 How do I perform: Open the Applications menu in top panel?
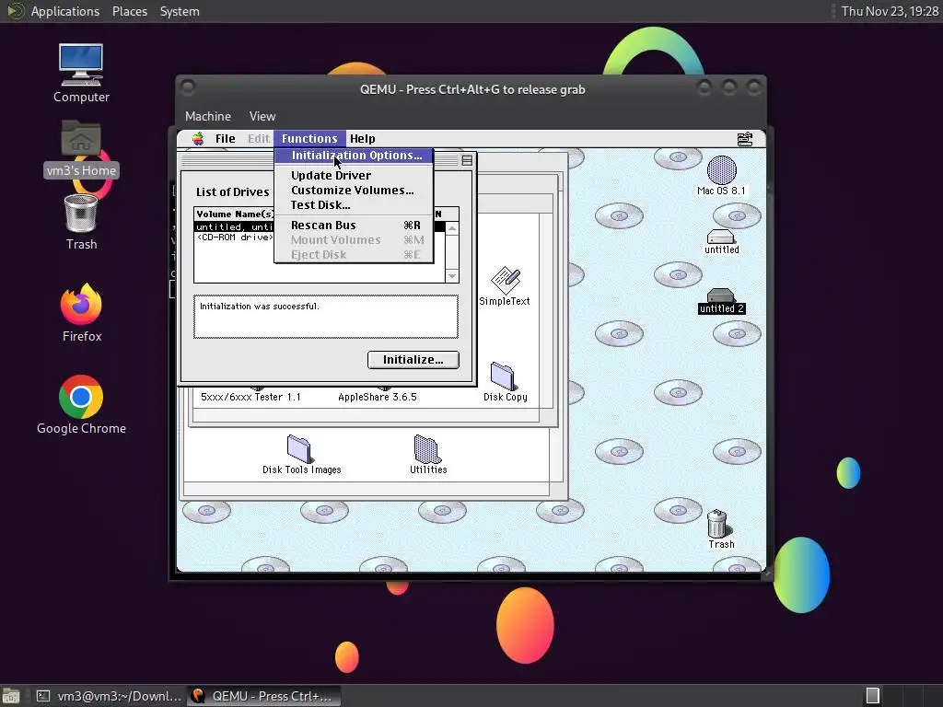pos(65,11)
